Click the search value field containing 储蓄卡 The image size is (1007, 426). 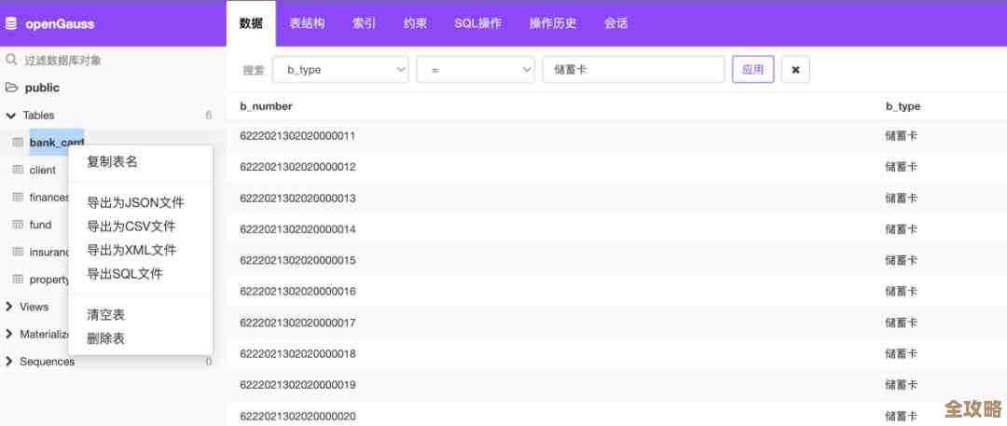pyautogui.click(x=633, y=69)
